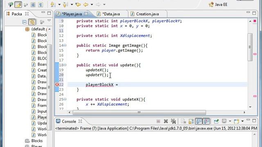The height and width of the screenshot is (147, 262).
Task: Collapse updateX method fold on line 25
Action: [x=65, y=99]
